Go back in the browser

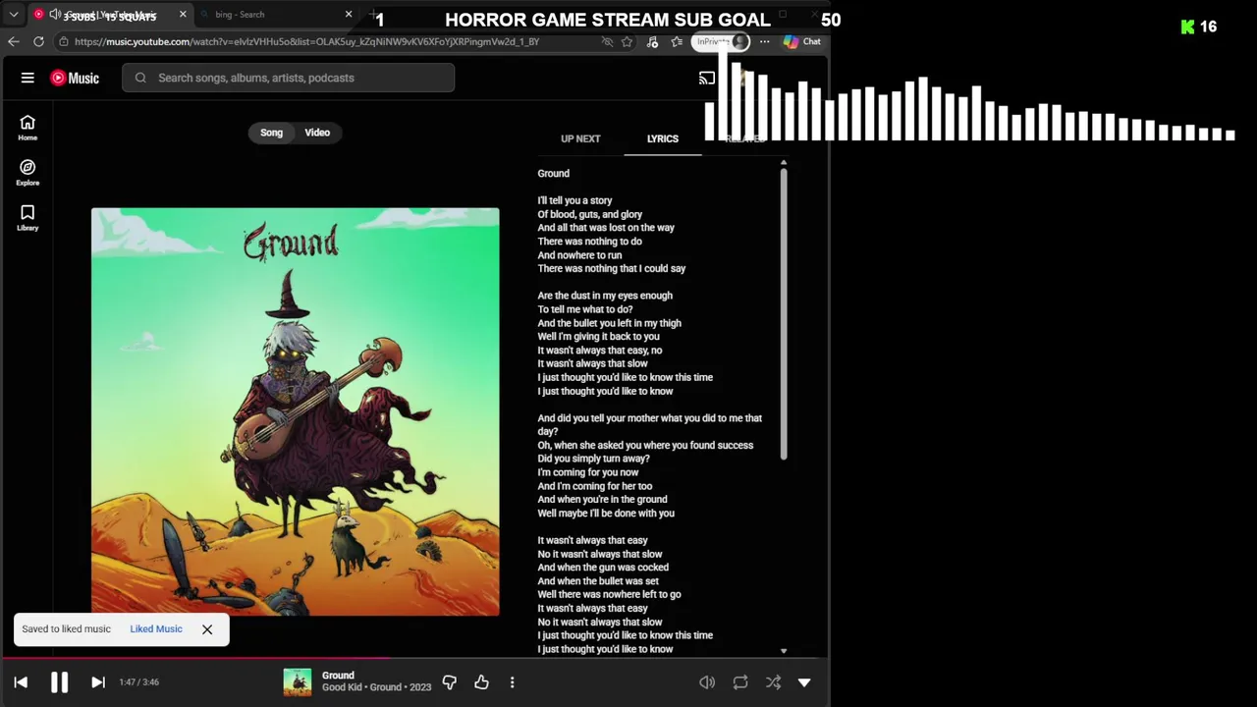(14, 41)
